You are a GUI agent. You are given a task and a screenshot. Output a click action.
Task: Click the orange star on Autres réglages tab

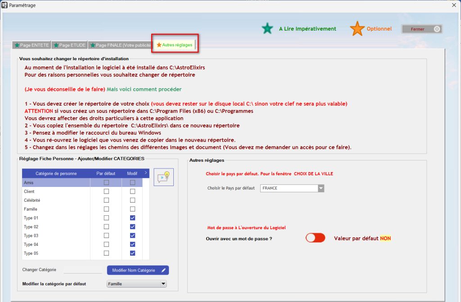[x=159, y=45]
